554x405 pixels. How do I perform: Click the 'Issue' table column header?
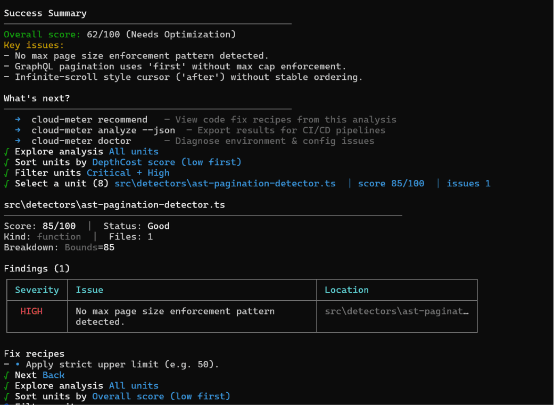click(x=89, y=290)
